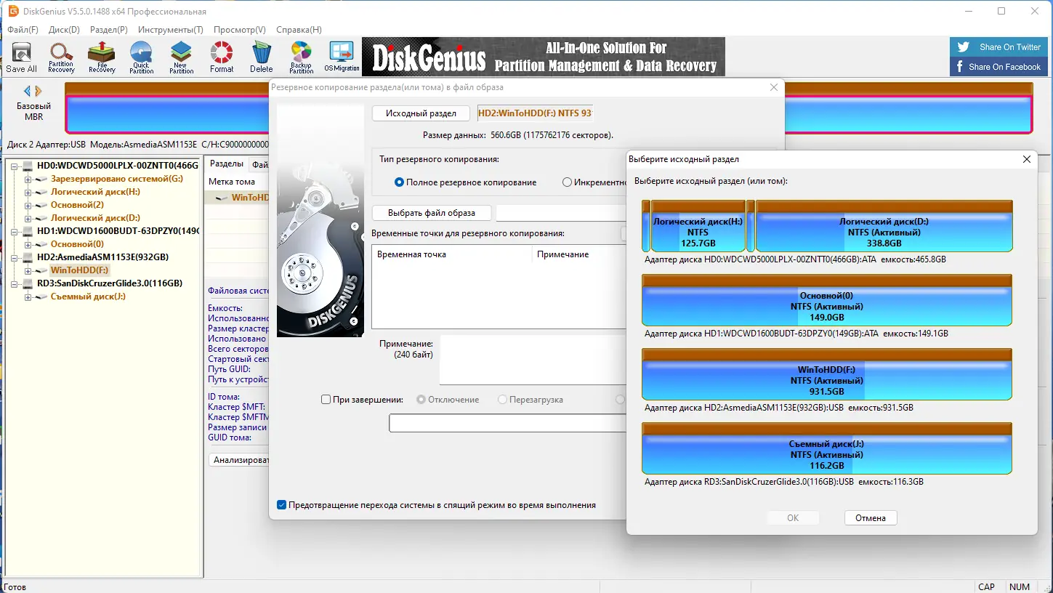1053x593 pixels.
Task: Enable the При завершении checkbox
Action: click(326, 400)
